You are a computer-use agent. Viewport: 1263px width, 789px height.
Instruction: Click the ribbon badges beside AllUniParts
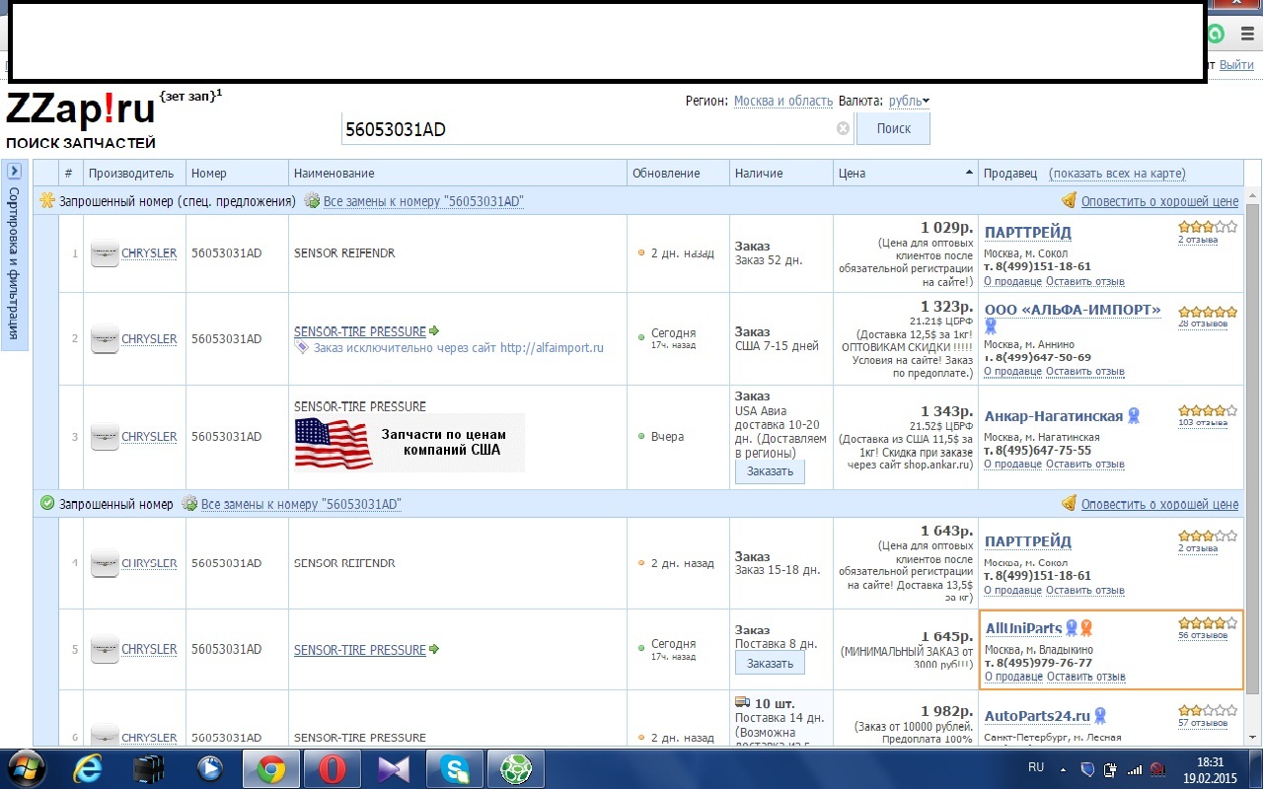pos(1079,628)
